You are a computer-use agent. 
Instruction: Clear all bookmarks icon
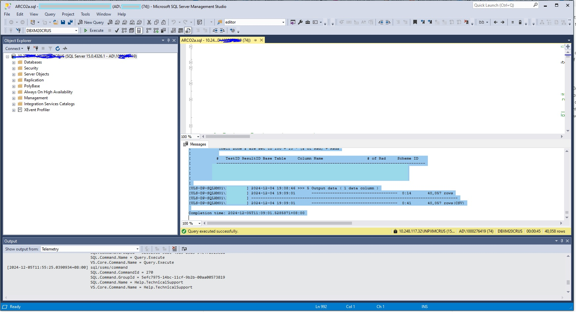coord(466,22)
